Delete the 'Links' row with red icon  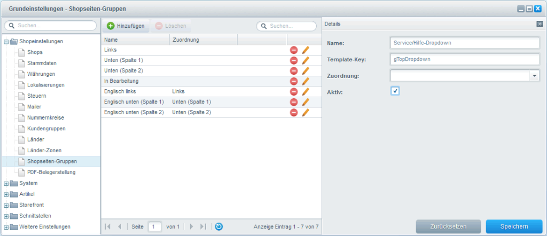click(294, 50)
